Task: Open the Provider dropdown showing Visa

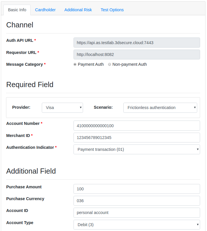Action: point(62,108)
